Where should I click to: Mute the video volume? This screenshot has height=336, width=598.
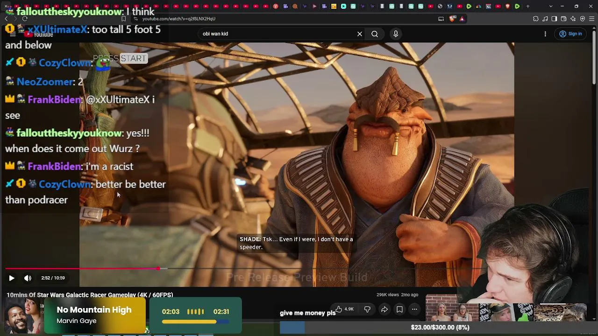pyautogui.click(x=28, y=278)
